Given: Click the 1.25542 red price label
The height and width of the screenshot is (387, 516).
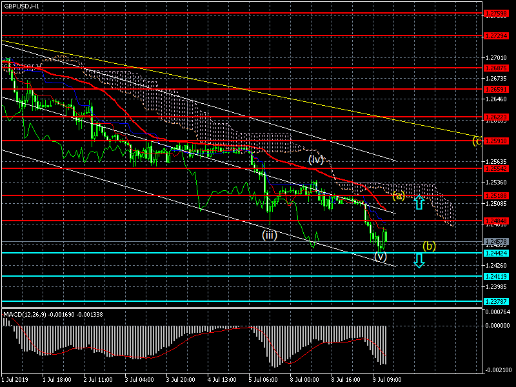Looking at the screenshot, I should tap(496, 169).
